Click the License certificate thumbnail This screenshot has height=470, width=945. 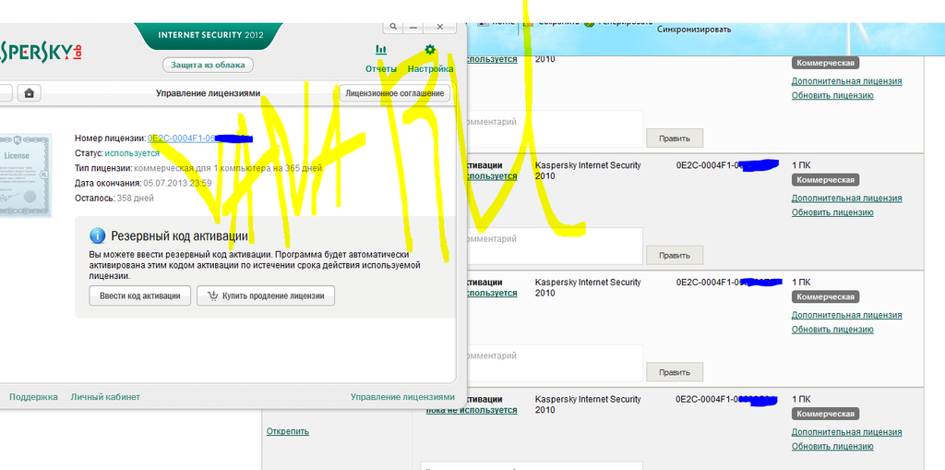tap(25, 175)
